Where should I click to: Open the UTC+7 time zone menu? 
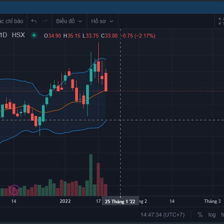pyautogui.click(x=162, y=215)
